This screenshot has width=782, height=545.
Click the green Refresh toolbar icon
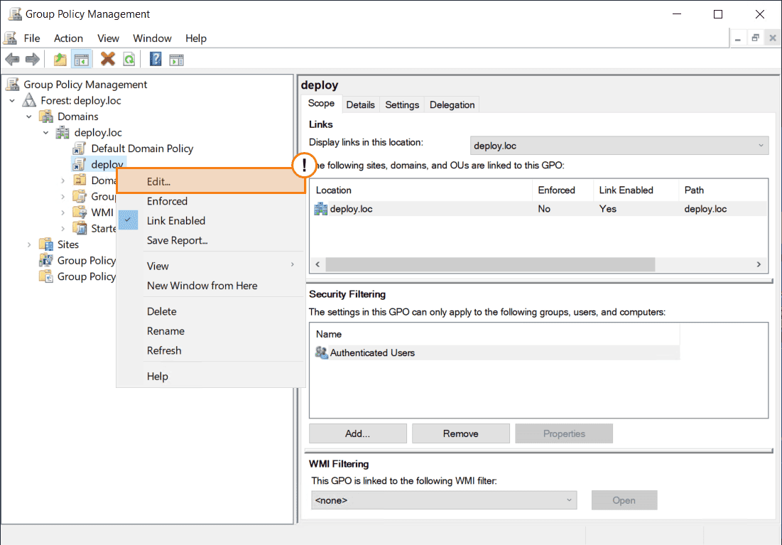[129, 60]
